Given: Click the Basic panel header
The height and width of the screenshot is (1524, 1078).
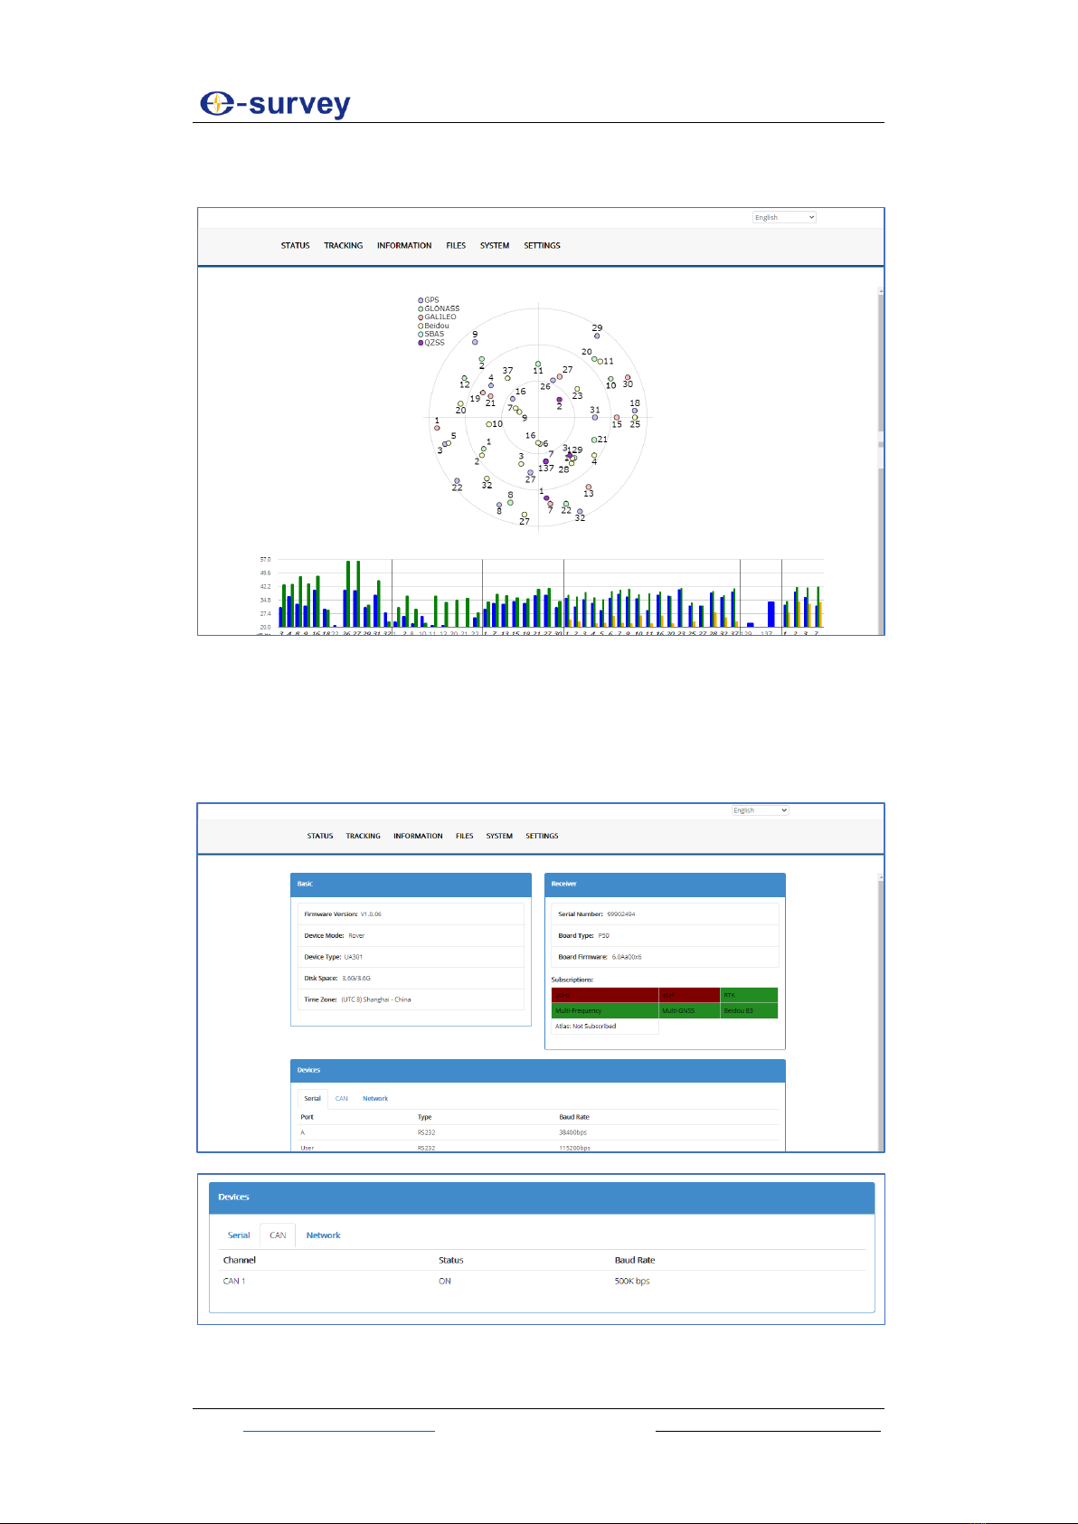Looking at the screenshot, I should 411,885.
